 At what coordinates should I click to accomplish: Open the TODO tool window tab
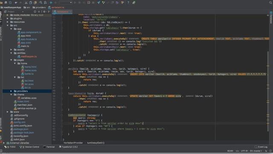tap(10, 147)
